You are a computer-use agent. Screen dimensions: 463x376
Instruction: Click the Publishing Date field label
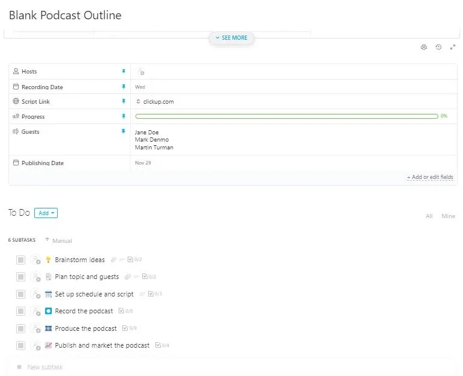(43, 163)
